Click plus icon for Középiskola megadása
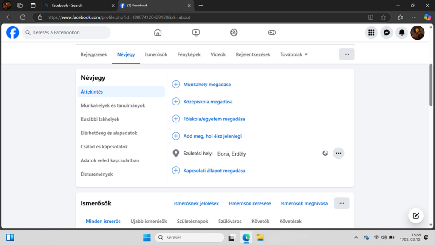The image size is (435, 245). tap(176, 101)
